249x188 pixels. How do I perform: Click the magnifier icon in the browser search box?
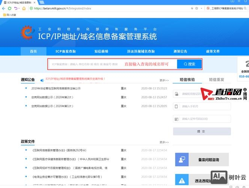click(245, 8)
